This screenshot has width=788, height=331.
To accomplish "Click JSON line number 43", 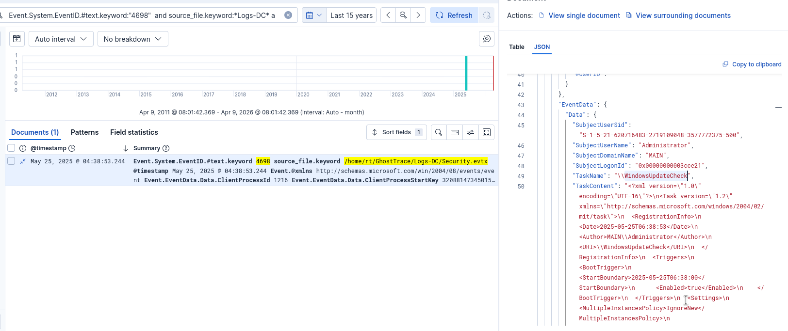I will pyautogui.click(x=521, y=105).
